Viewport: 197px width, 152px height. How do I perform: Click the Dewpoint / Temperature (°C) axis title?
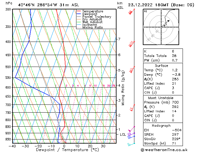click(x=67, y=150)
